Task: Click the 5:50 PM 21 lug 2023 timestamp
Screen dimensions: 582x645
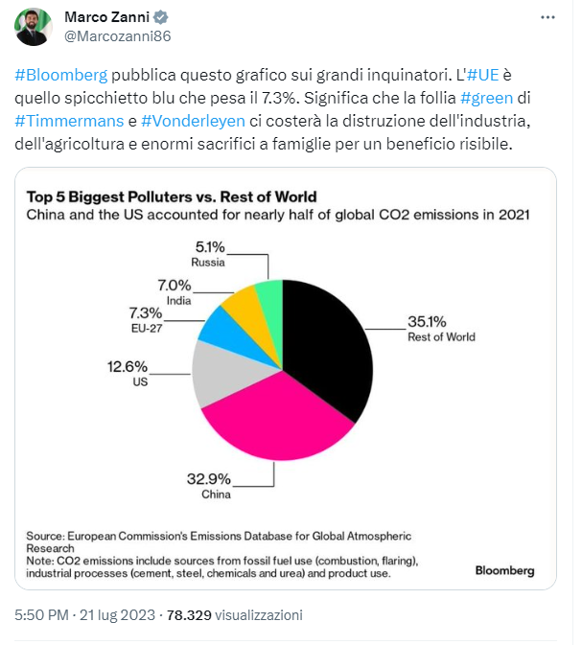Action: pos(84,615)
